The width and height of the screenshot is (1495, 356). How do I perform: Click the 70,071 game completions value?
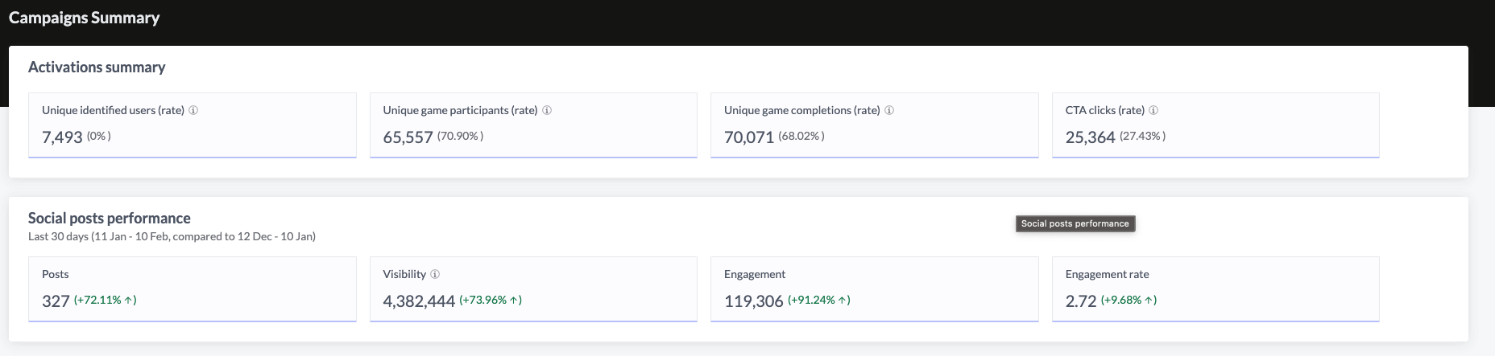coord(748,137)
